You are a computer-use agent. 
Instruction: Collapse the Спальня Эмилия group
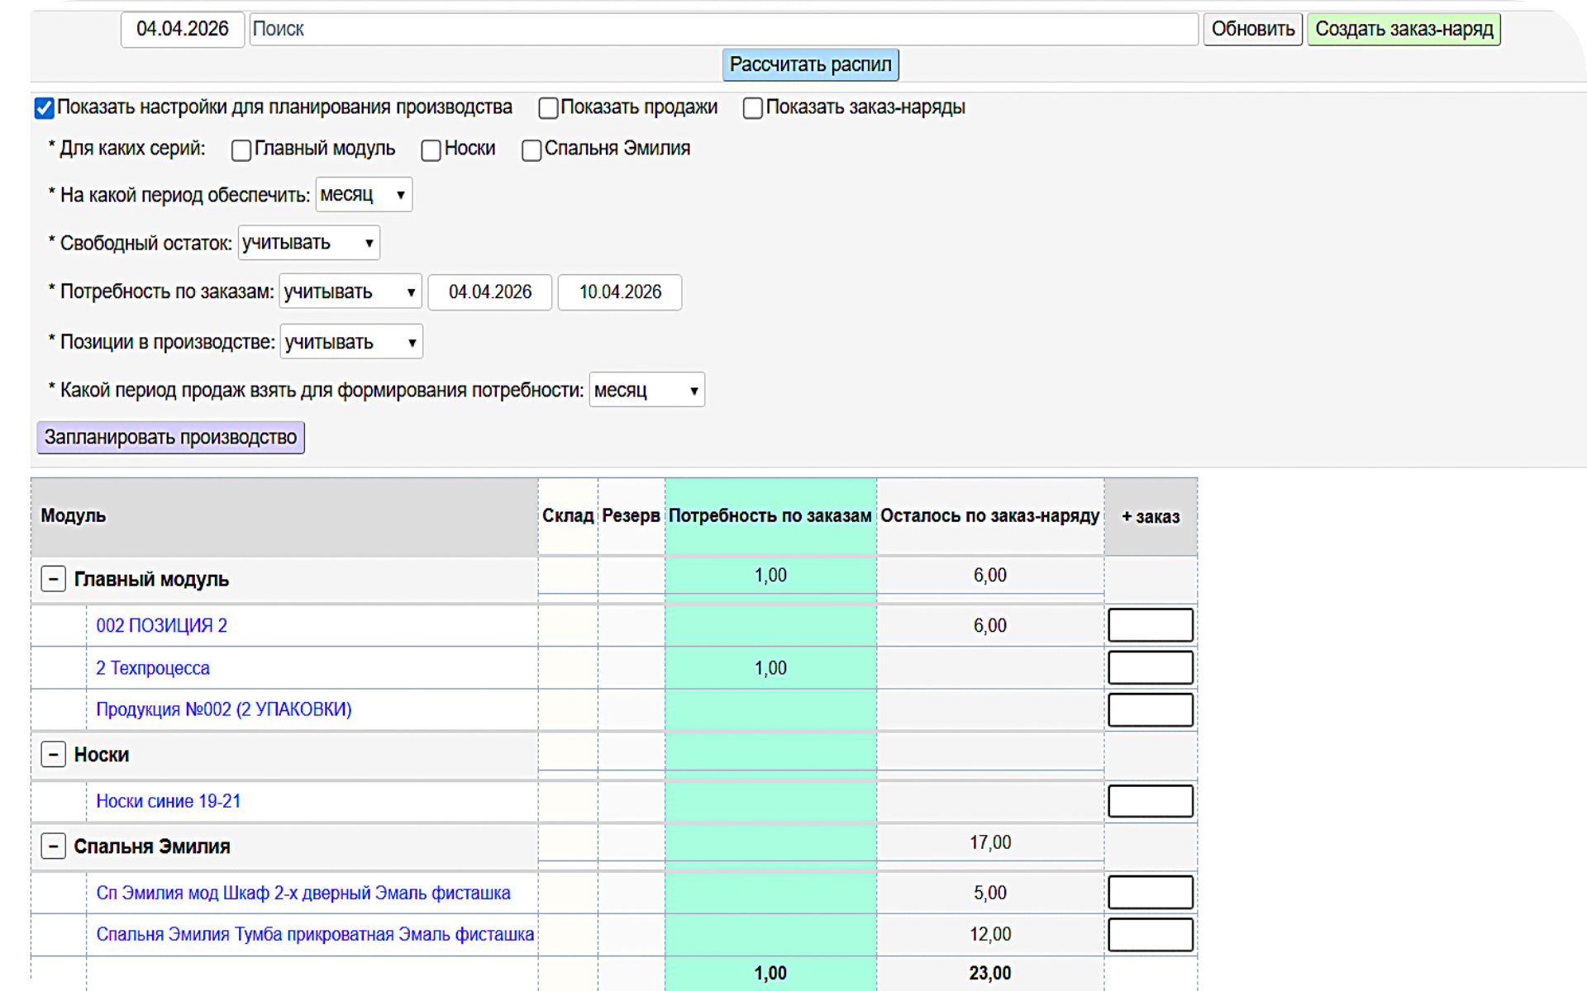54,846
